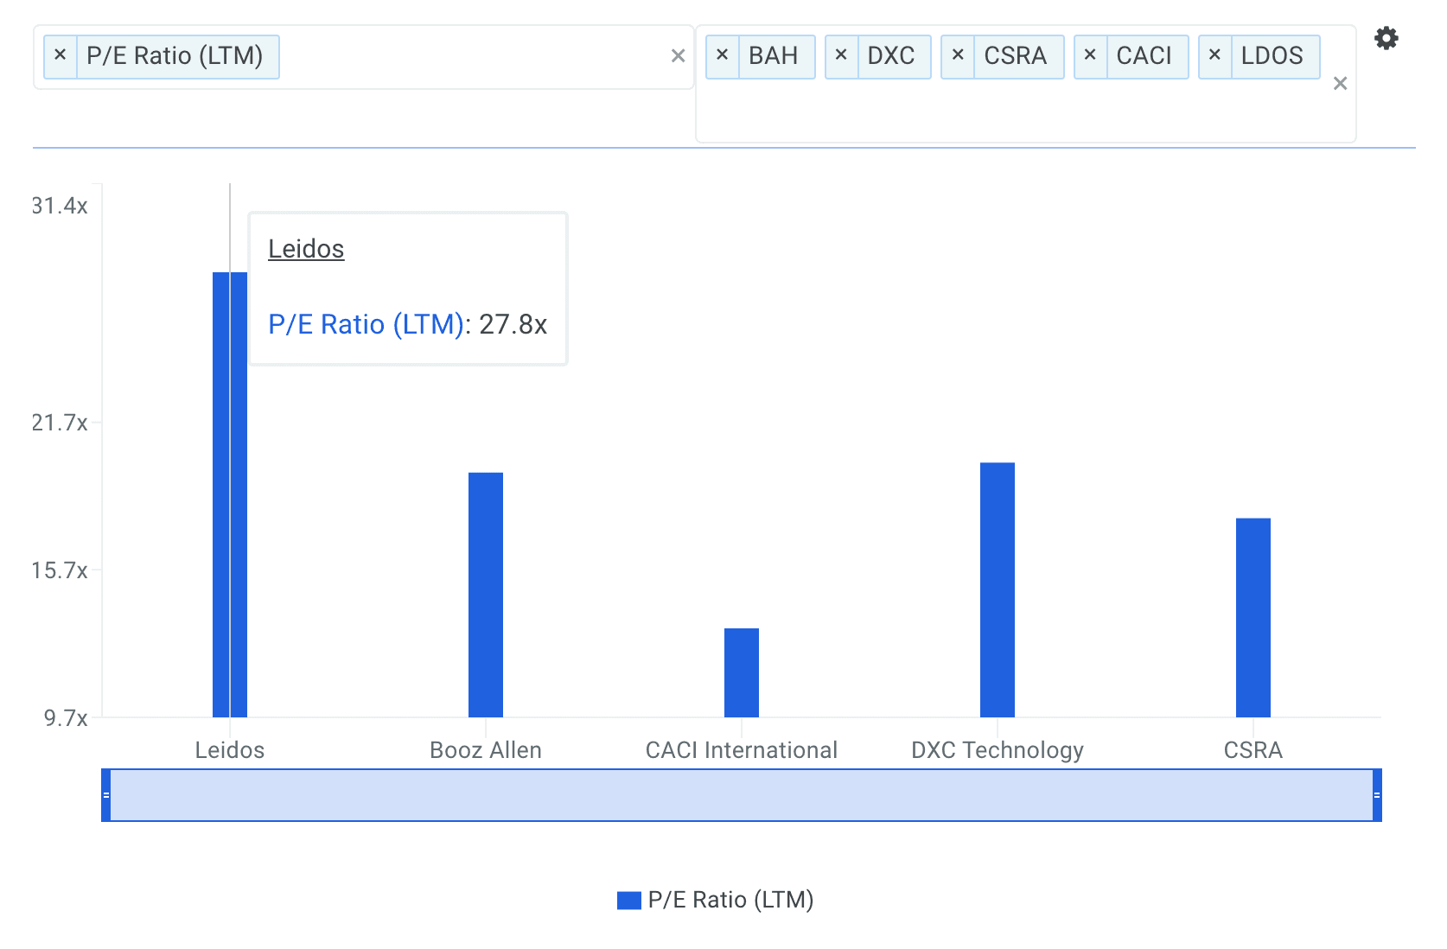Viewport: 1447px width, 949px height.
Task: Remove the DXC ticker tag
Action: [841, 56]
